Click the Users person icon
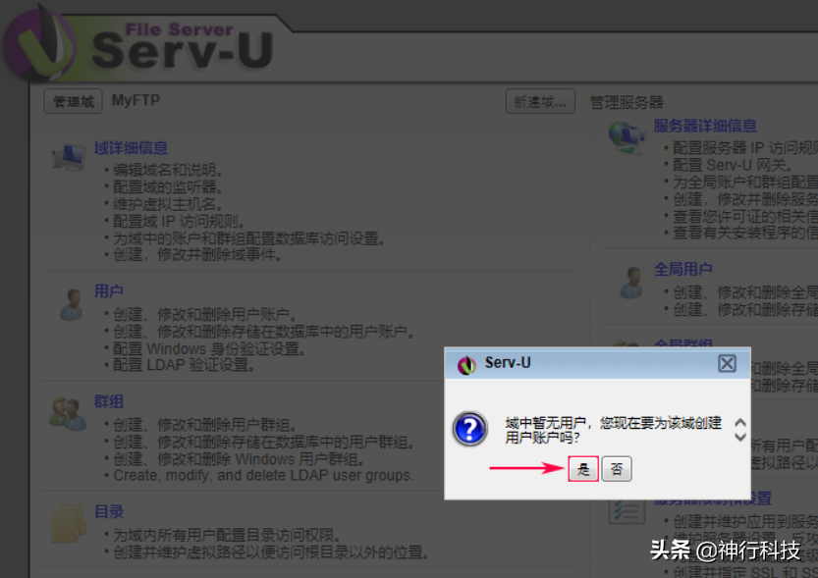This screenshot has height=578, width=818. [72, 304]
